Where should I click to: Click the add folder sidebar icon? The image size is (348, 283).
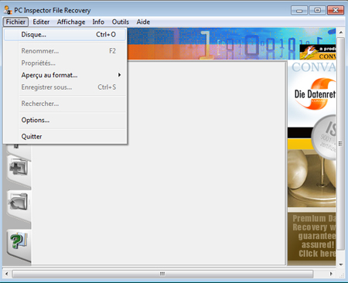coord(19,167)
